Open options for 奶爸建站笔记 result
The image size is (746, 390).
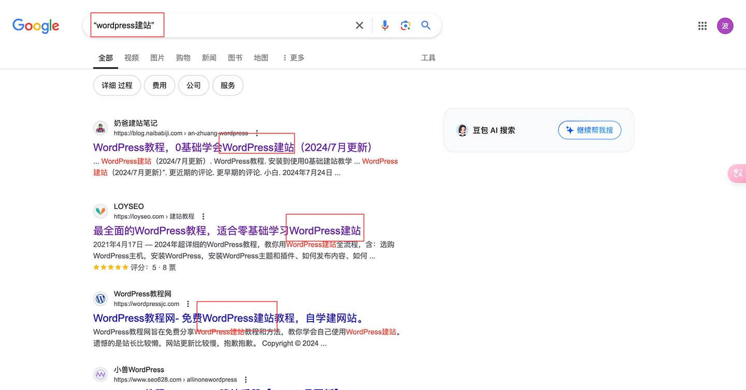click(x=257, y=133)
